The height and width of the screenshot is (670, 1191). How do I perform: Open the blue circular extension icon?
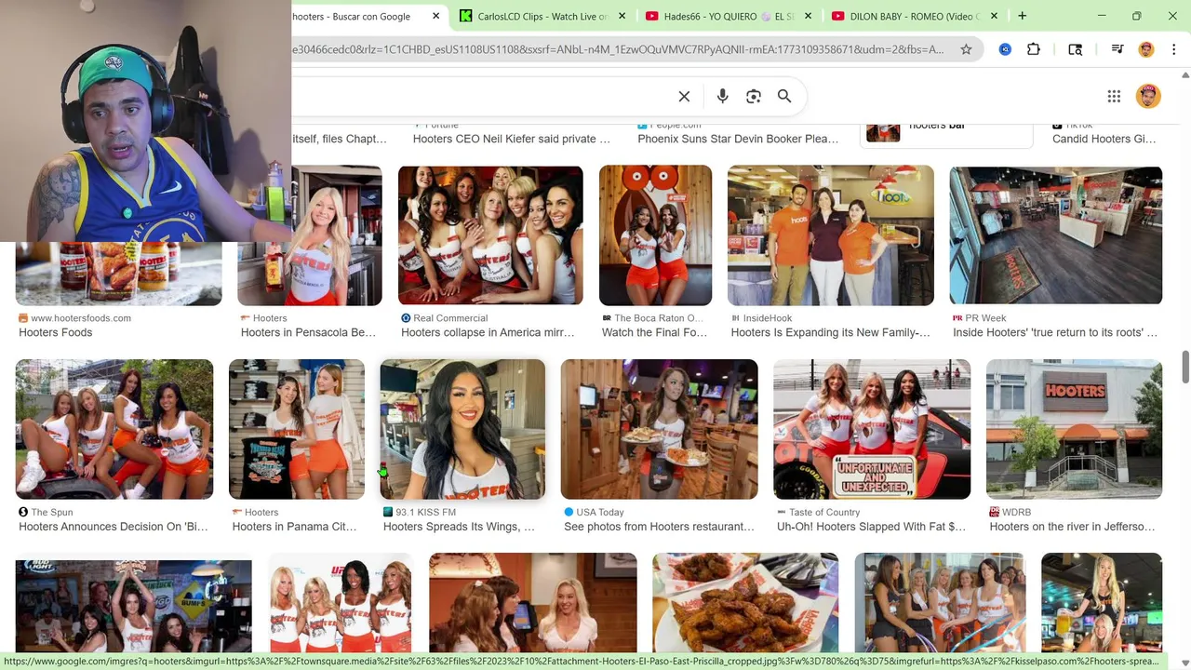(x=1005, y=49)
